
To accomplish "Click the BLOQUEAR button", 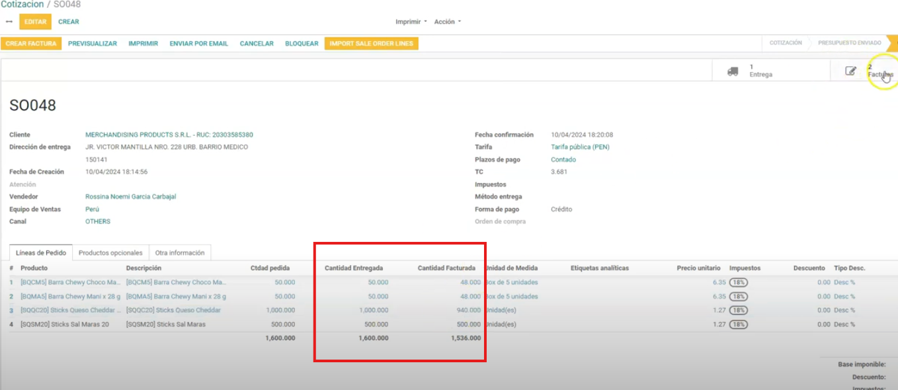I will 302,44.
